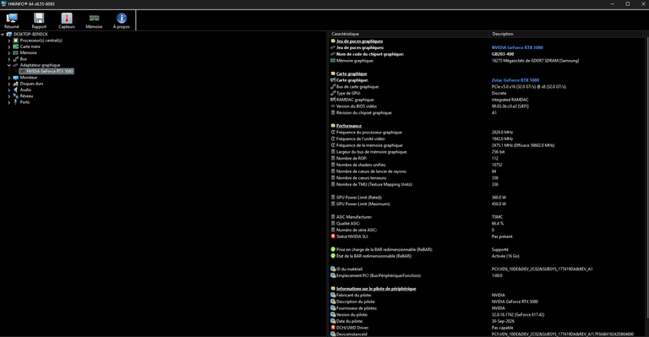Select the Largeur du bus de mémoire graphique row
Viewport: 649px width, 337px height.
coord(487,152)
